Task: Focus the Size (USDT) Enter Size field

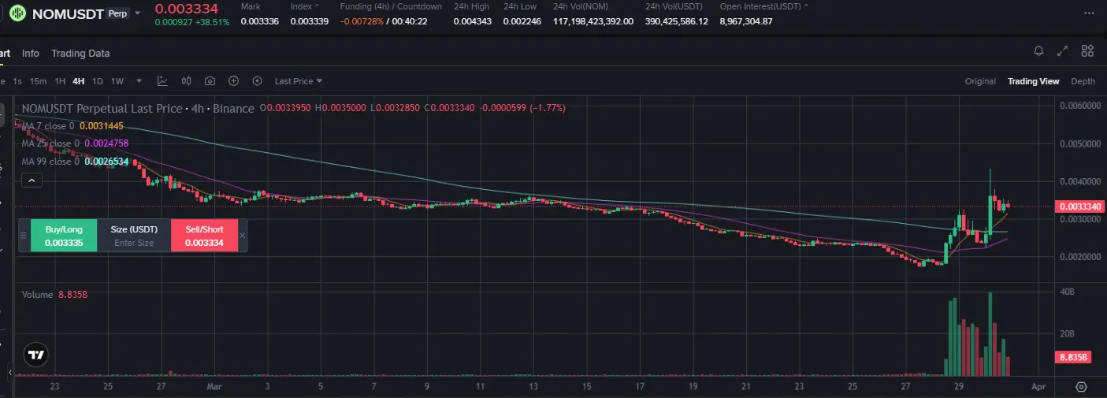Action: pyautogui.click(x=134, y=236)
